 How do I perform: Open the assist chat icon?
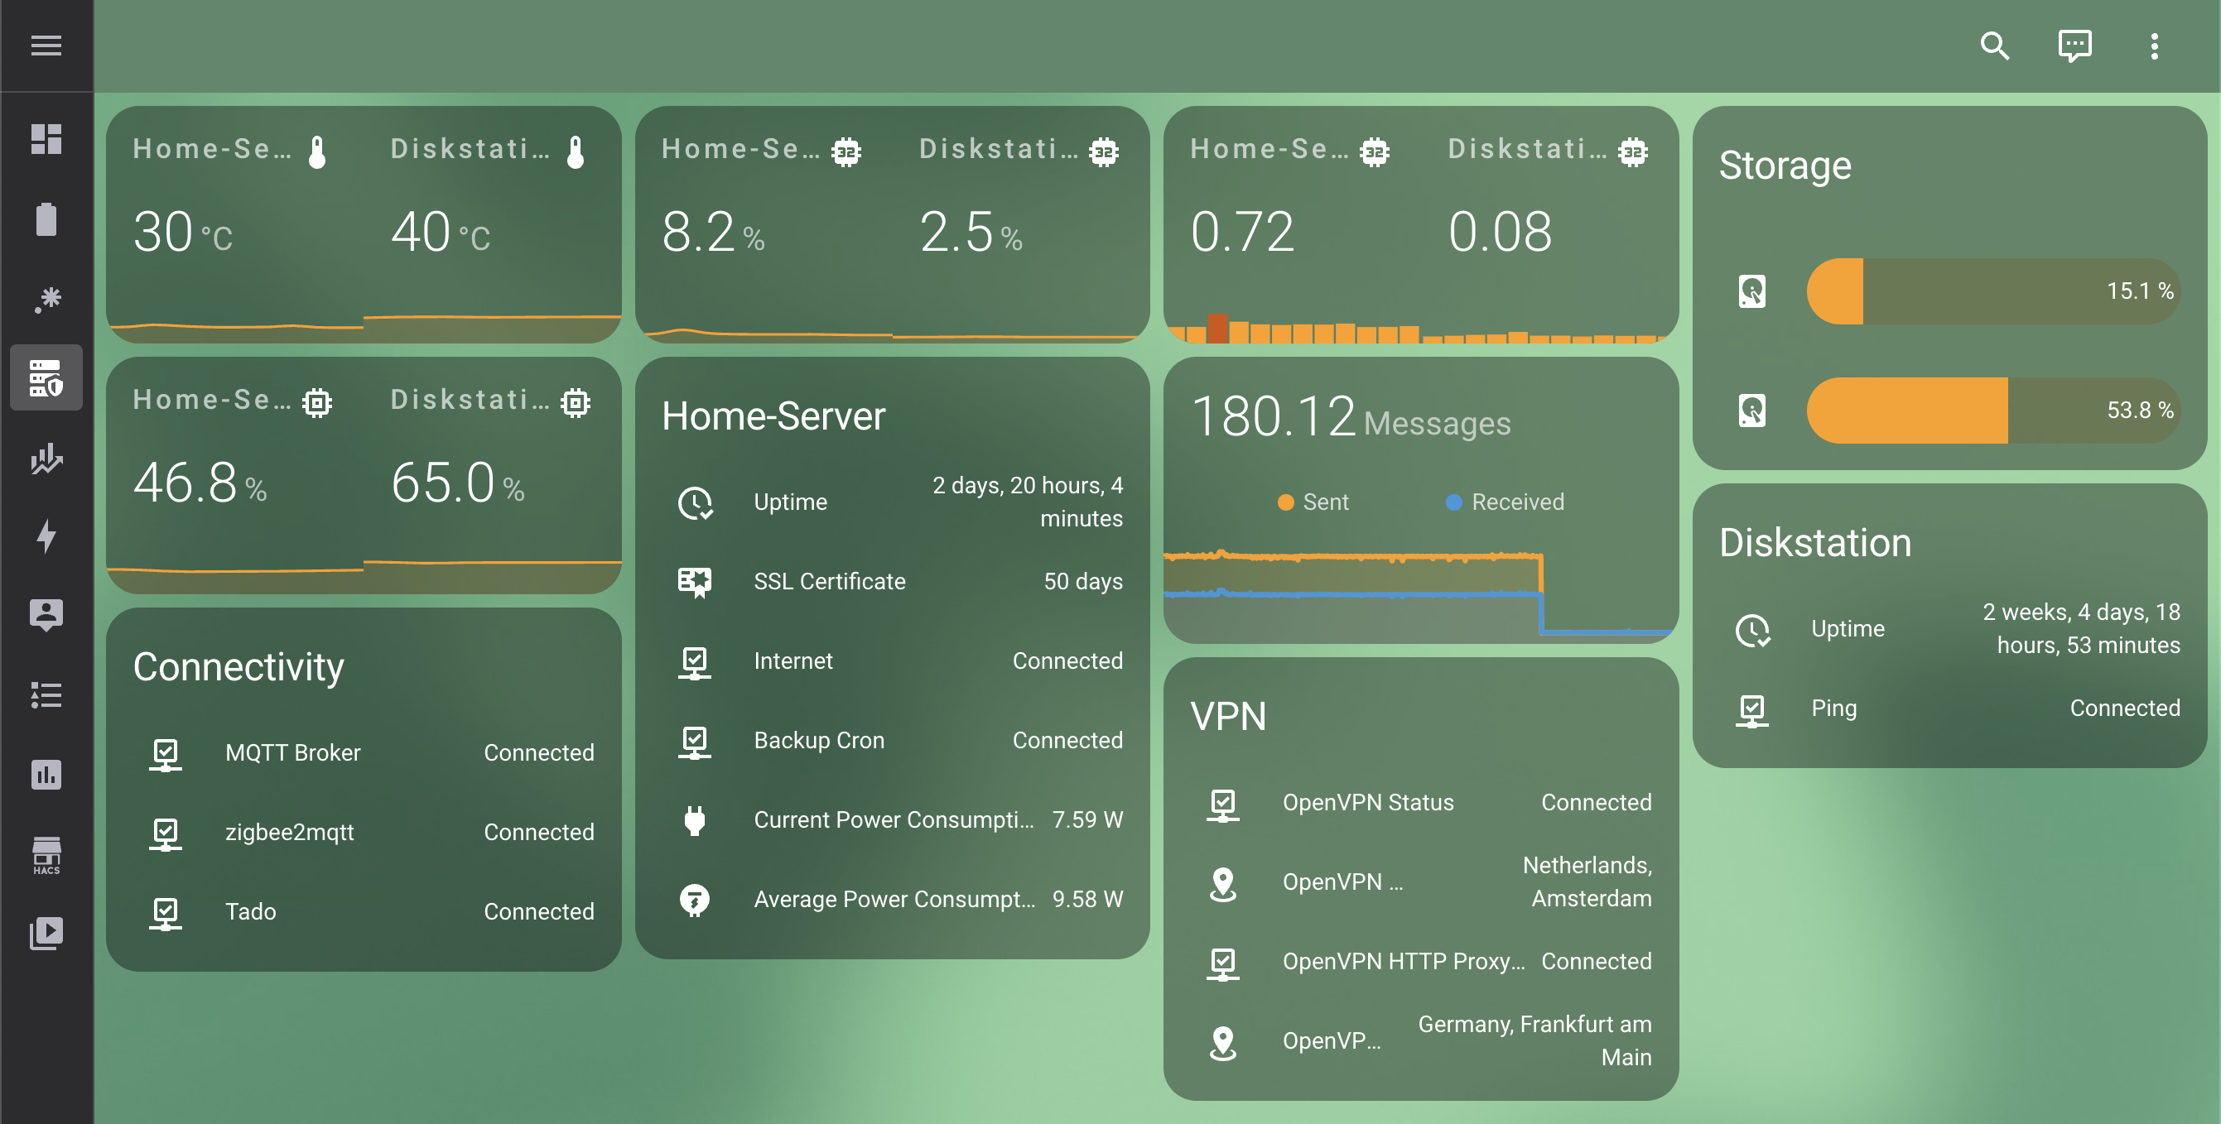(2074, 45)
